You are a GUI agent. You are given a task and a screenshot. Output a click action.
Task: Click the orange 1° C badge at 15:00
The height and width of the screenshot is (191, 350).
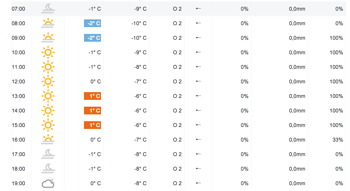pos(92,125)
